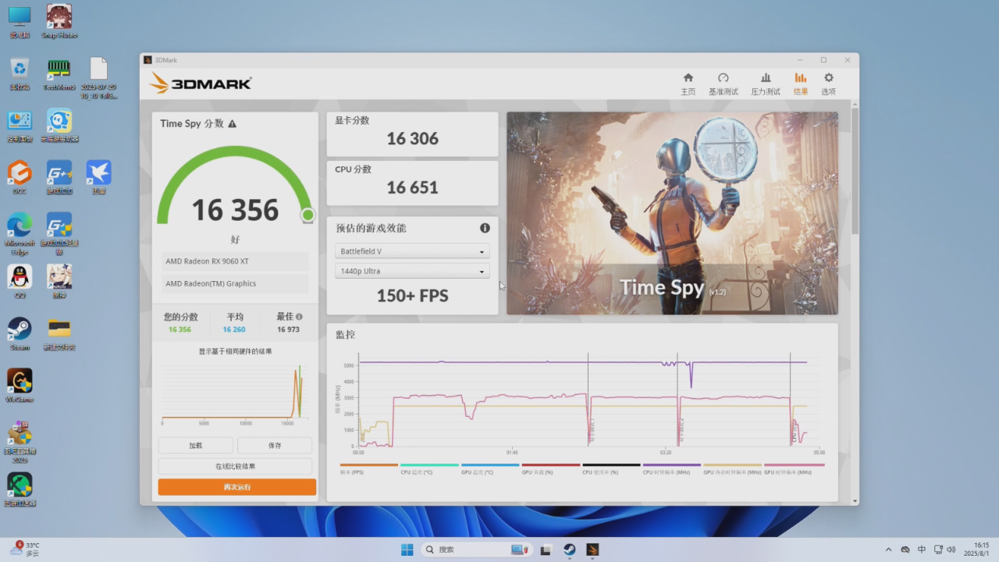999x562 pixels.
Task: Open the clock showing 16:15
Action: pos(977,550)
